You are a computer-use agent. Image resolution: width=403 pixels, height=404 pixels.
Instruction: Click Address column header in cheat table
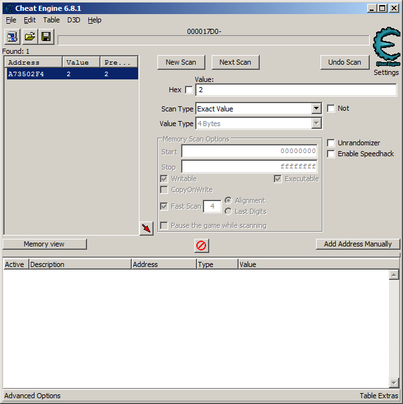[164, 264]
